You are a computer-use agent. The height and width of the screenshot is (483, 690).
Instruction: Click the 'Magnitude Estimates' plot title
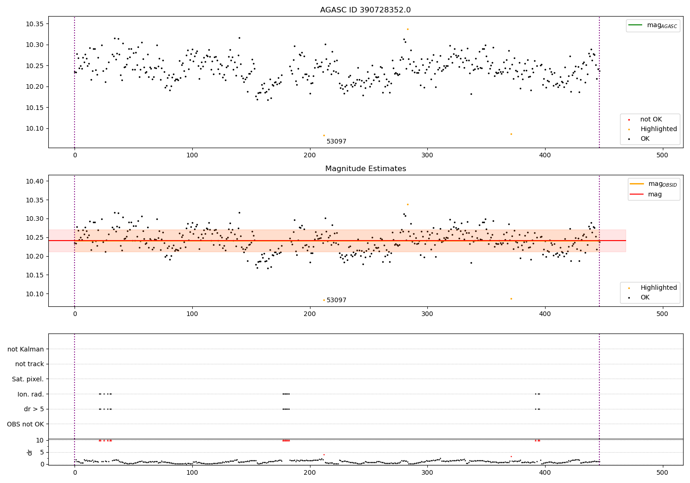click(366, 169)
